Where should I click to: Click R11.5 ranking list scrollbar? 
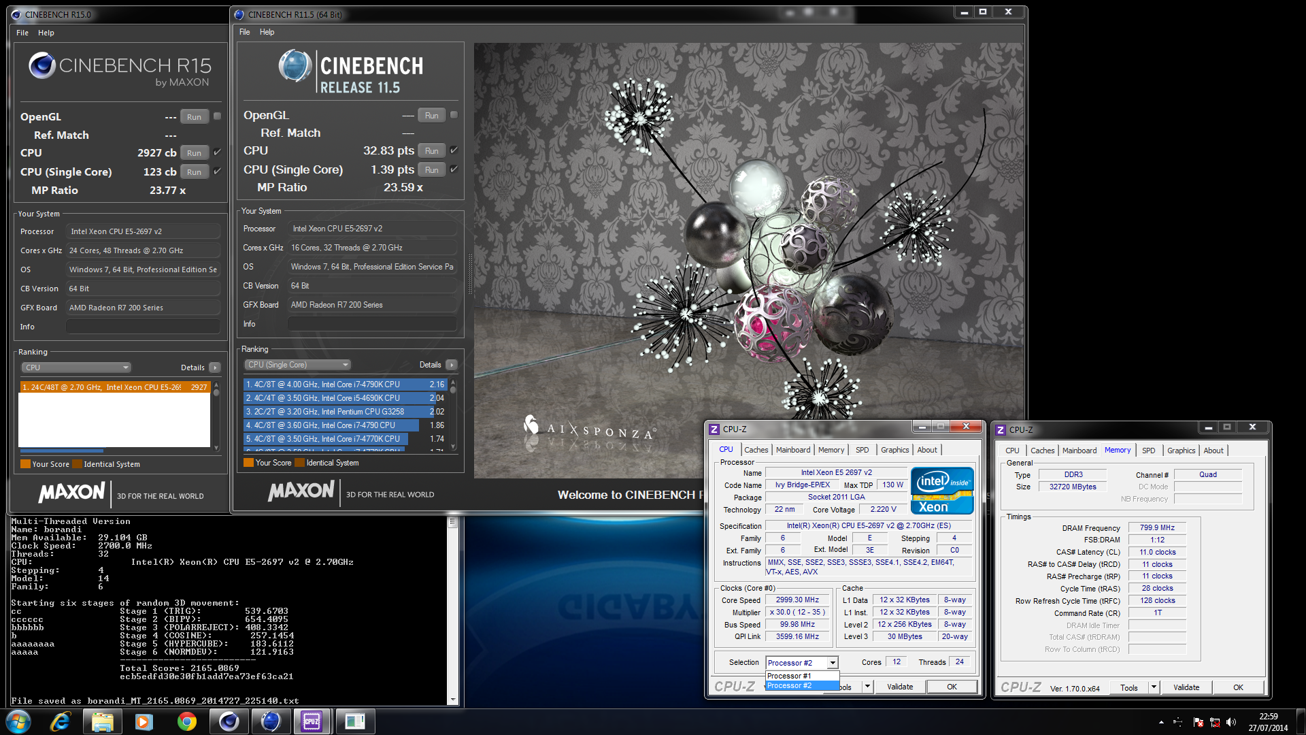click(x=453, y=414)
